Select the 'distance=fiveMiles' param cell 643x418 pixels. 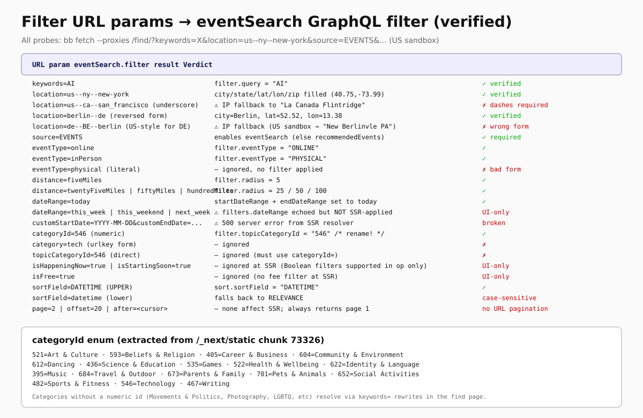pyautogui.click(x=67, y=180)
